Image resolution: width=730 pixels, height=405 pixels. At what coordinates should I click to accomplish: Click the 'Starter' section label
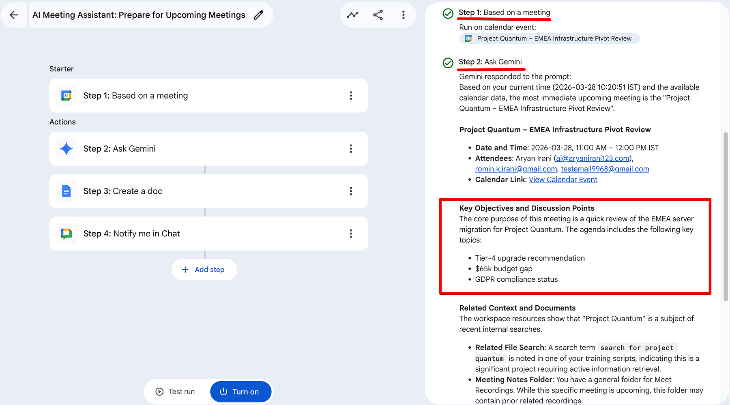(62, 69)
